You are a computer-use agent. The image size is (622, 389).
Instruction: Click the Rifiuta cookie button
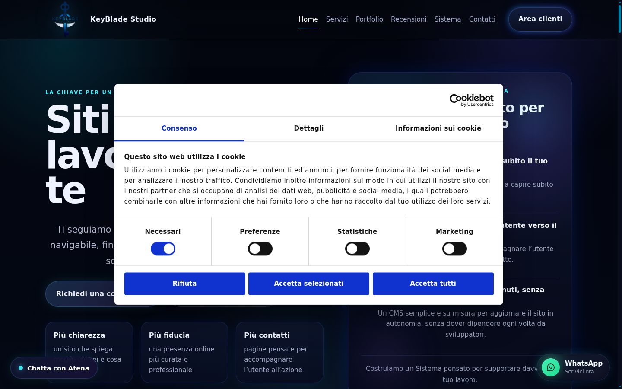(185, 284)
